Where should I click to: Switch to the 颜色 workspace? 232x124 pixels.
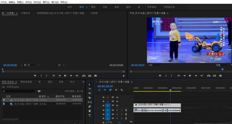coord(93,7)
